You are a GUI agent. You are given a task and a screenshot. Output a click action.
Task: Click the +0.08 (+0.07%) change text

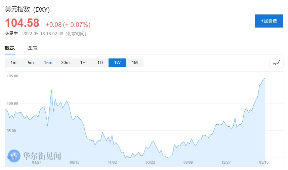68,25
